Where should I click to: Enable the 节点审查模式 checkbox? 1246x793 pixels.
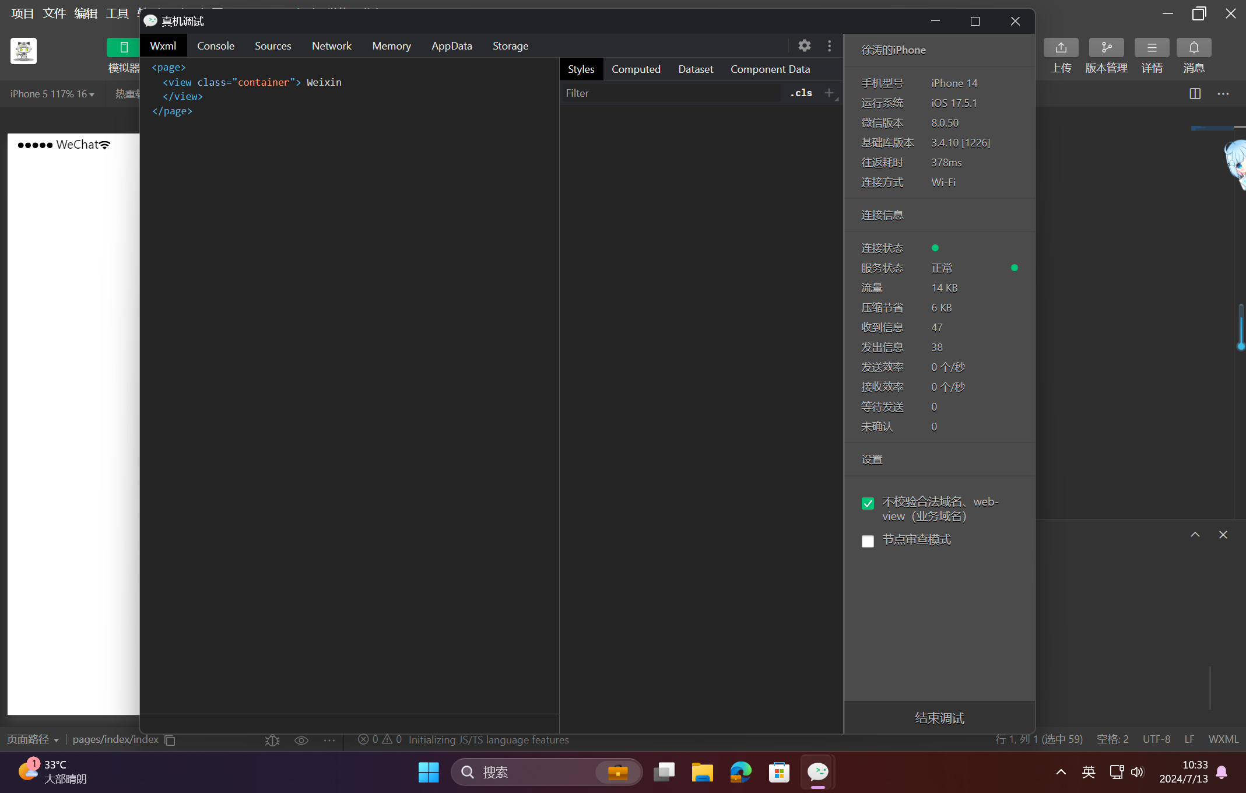click(868, 541)
